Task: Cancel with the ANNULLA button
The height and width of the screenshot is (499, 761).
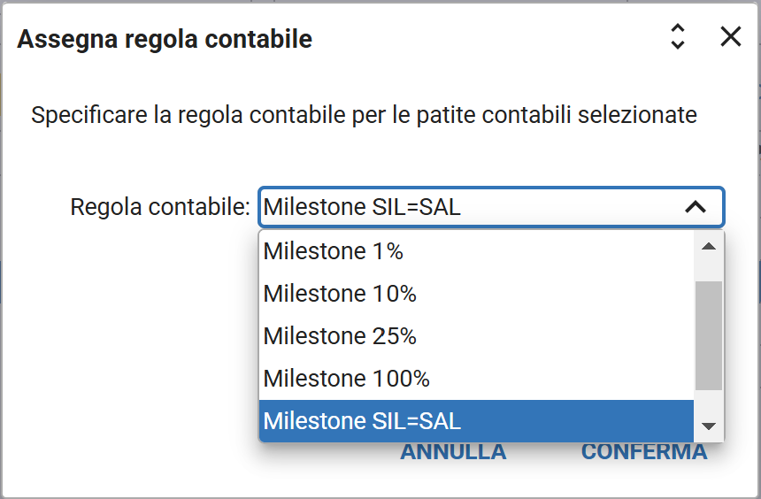Action: tap(453, 453)
